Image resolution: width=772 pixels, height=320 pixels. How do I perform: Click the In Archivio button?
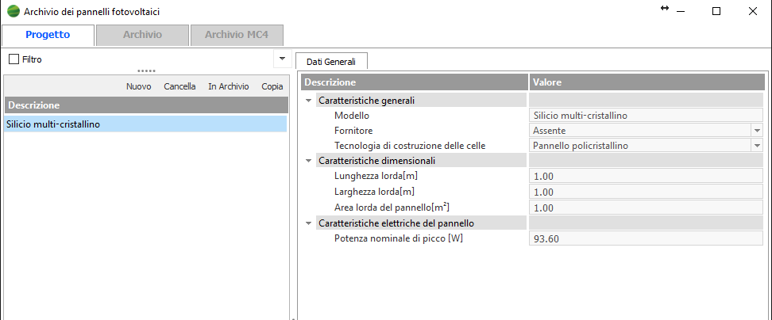point(228,86)
